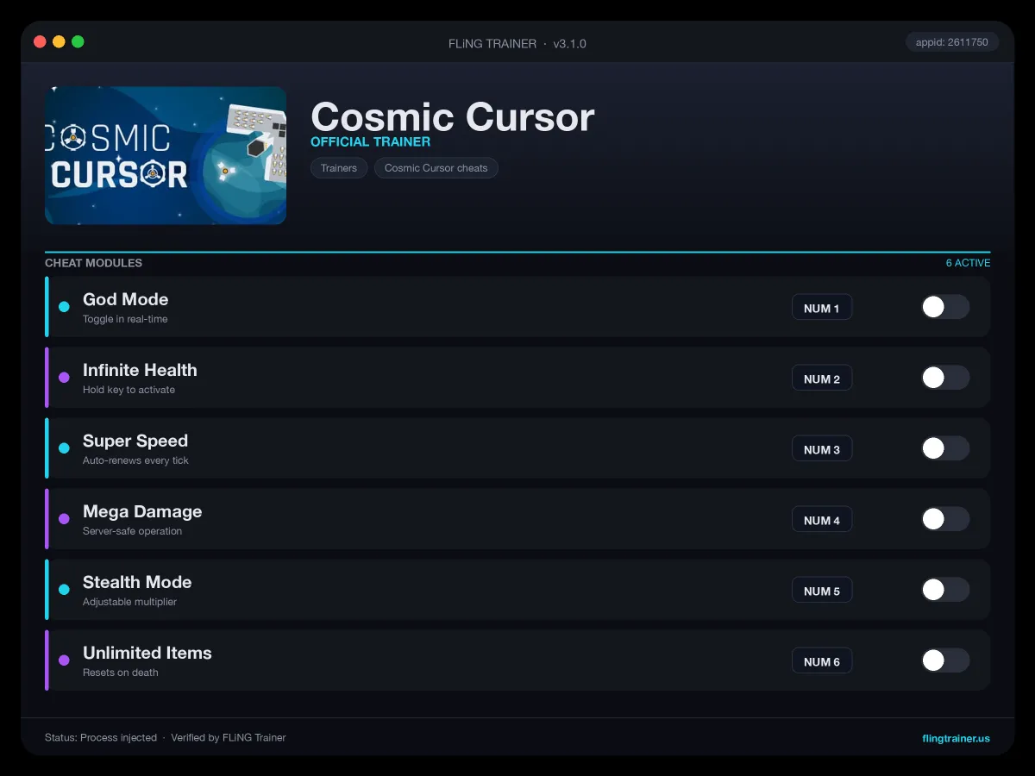Click the "FLiNG TRAINER · v3.1.0" title text
This screenshot has width=1035, height=776.
[517, 43]
